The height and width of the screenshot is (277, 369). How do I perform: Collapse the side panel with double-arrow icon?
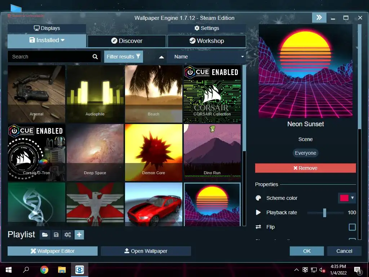(x=319, y=17)
